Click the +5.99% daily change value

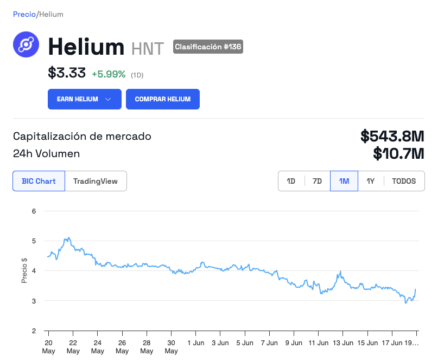(x=109, y=74)
